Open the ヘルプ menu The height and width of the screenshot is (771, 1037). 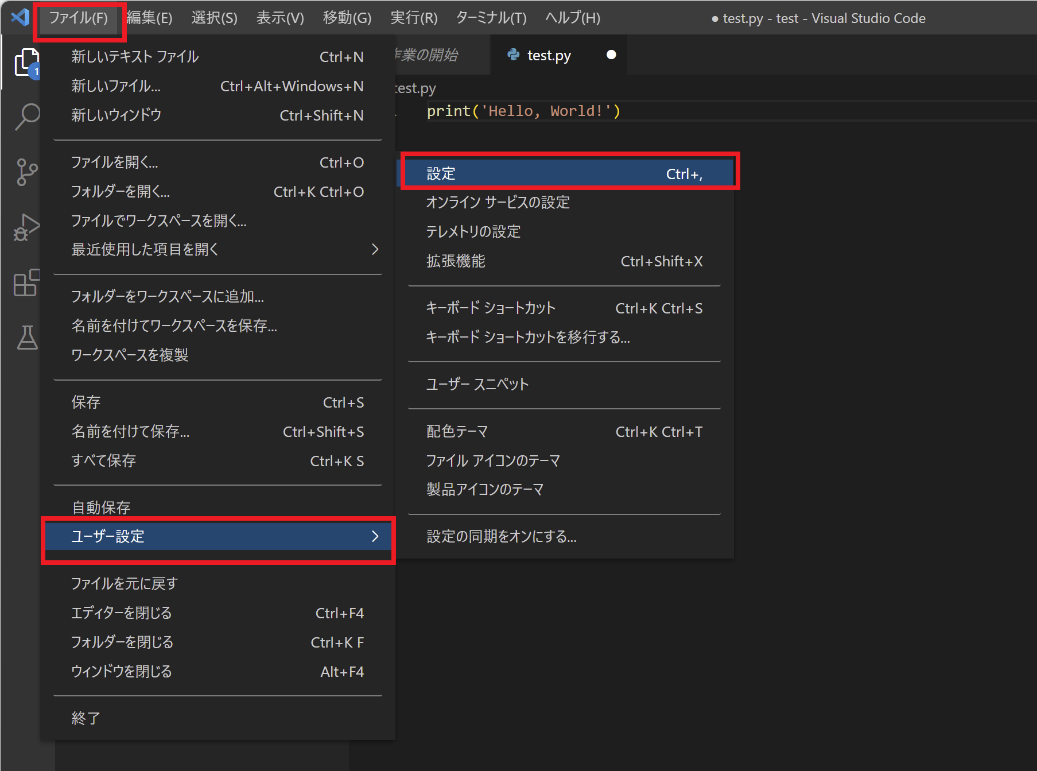click(x=571, y=18)
